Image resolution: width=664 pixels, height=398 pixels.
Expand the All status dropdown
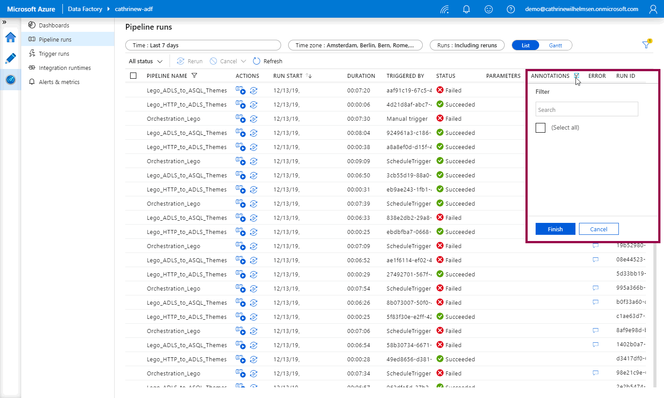146,61
